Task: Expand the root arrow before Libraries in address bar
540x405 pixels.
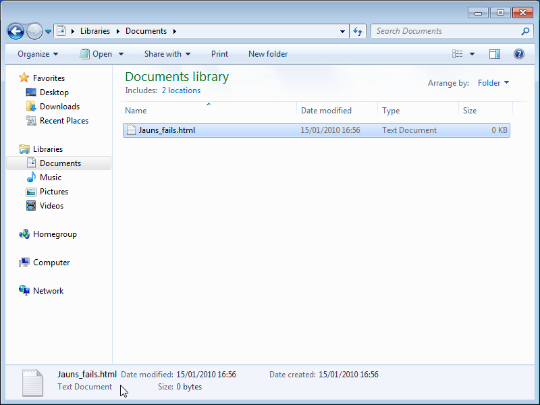Action: click(x=73, y=31)
